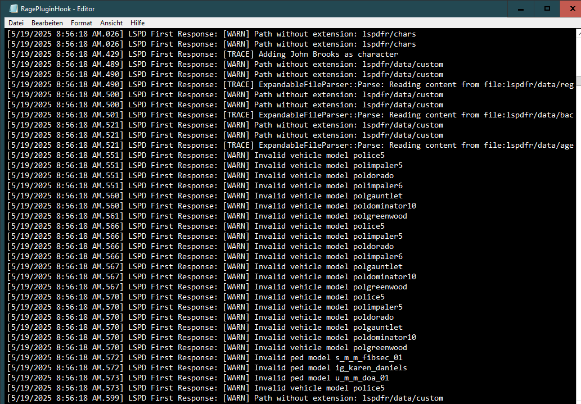Click the AM.560 'poldominator10' line

(211, 206)
